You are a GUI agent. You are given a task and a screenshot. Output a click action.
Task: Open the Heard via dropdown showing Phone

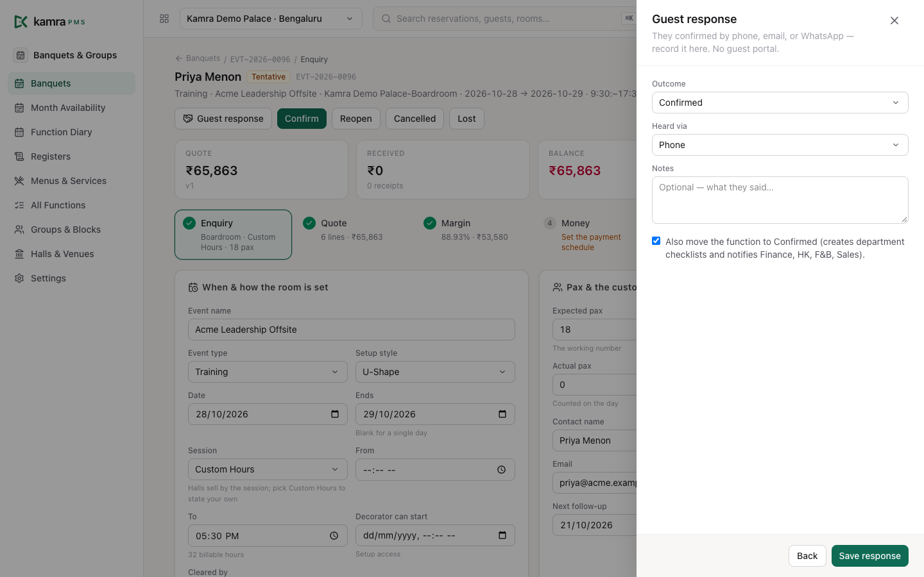tap(780, 145)
